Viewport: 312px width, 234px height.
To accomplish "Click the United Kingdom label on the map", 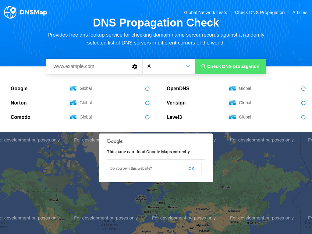I will click(x=141, y=198).
